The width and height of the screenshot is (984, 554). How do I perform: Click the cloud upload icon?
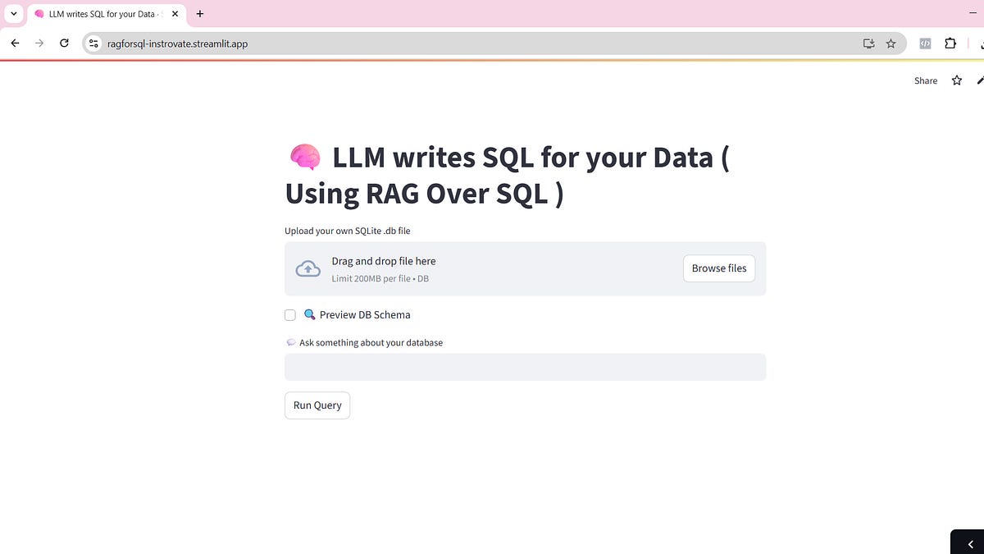[307, 268]
